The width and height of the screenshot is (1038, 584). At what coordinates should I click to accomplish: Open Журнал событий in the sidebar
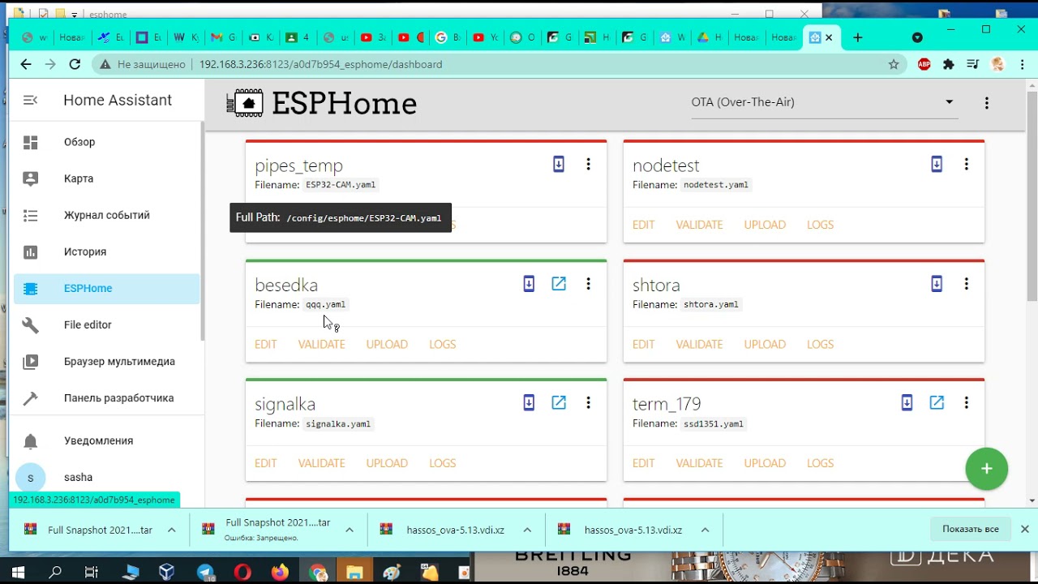106,215
